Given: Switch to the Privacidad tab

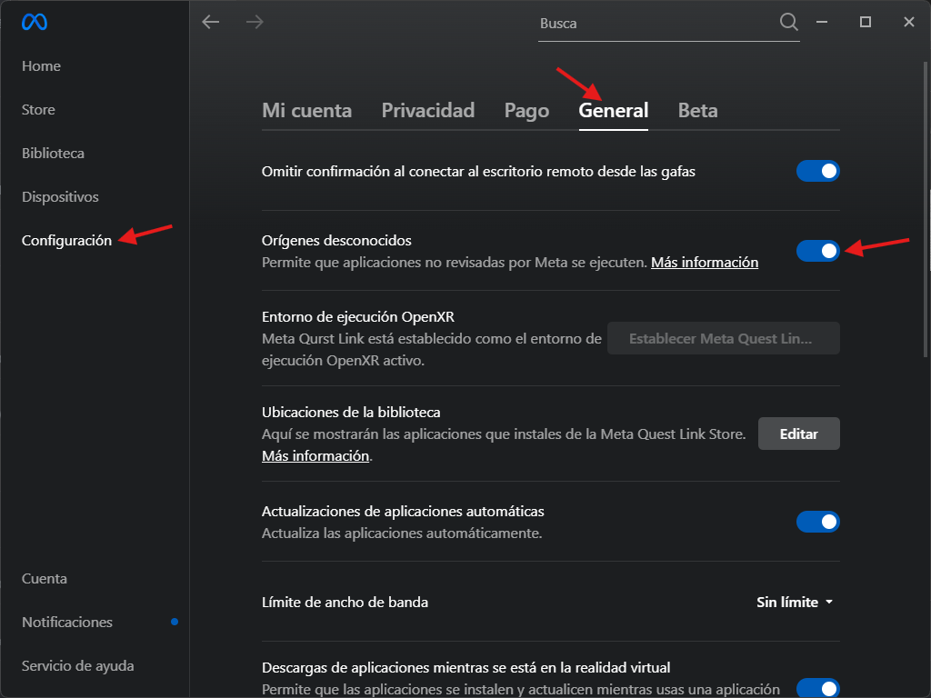Looking at the screenshot, I should point(428,110).
